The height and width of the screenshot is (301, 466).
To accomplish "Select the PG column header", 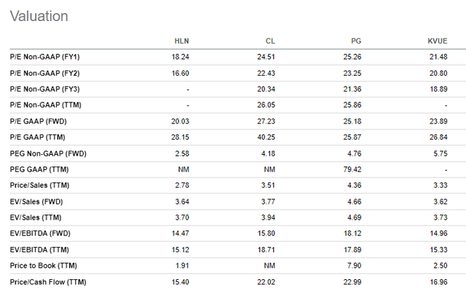I will (x=357, y=41).
